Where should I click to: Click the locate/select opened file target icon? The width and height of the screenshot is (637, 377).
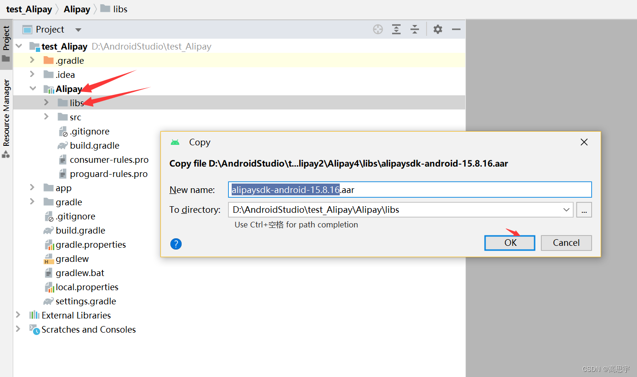coord(378,29)
